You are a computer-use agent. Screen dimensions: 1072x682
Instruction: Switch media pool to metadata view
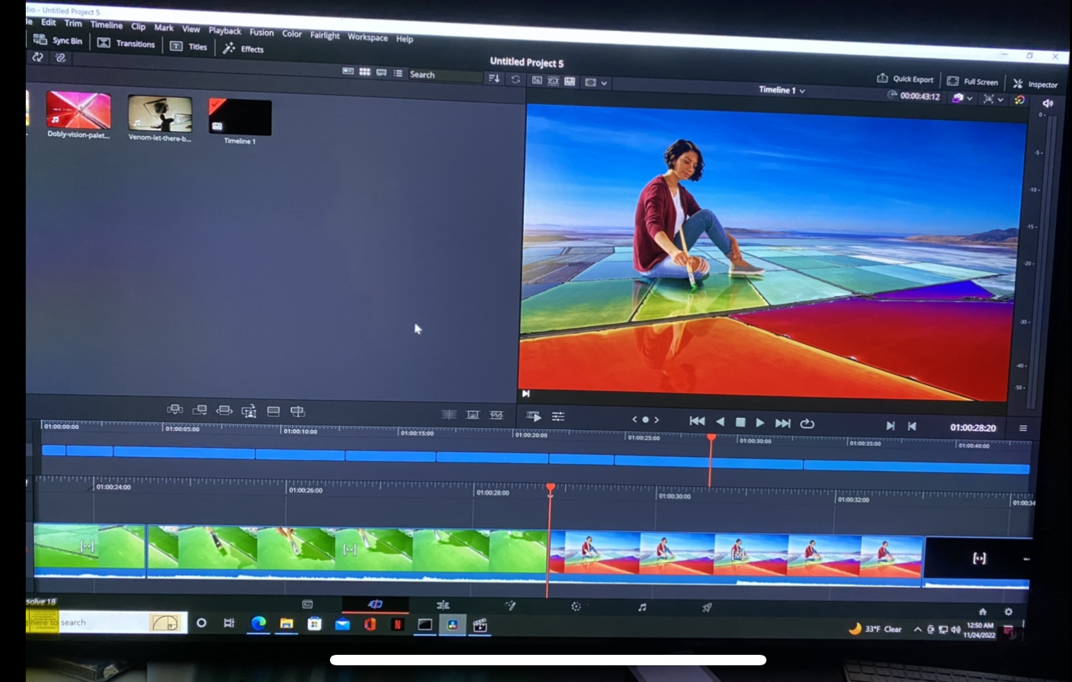348,71
